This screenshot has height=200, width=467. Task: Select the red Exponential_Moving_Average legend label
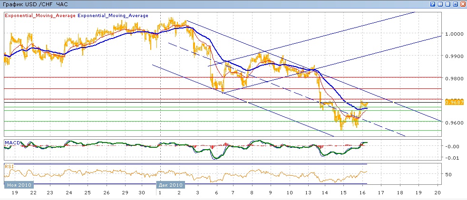coord(40,16)
